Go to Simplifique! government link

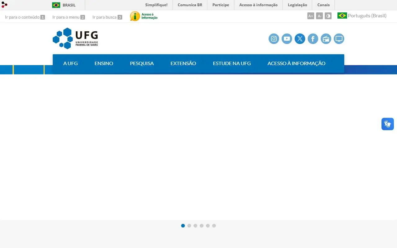coord(156,5)
